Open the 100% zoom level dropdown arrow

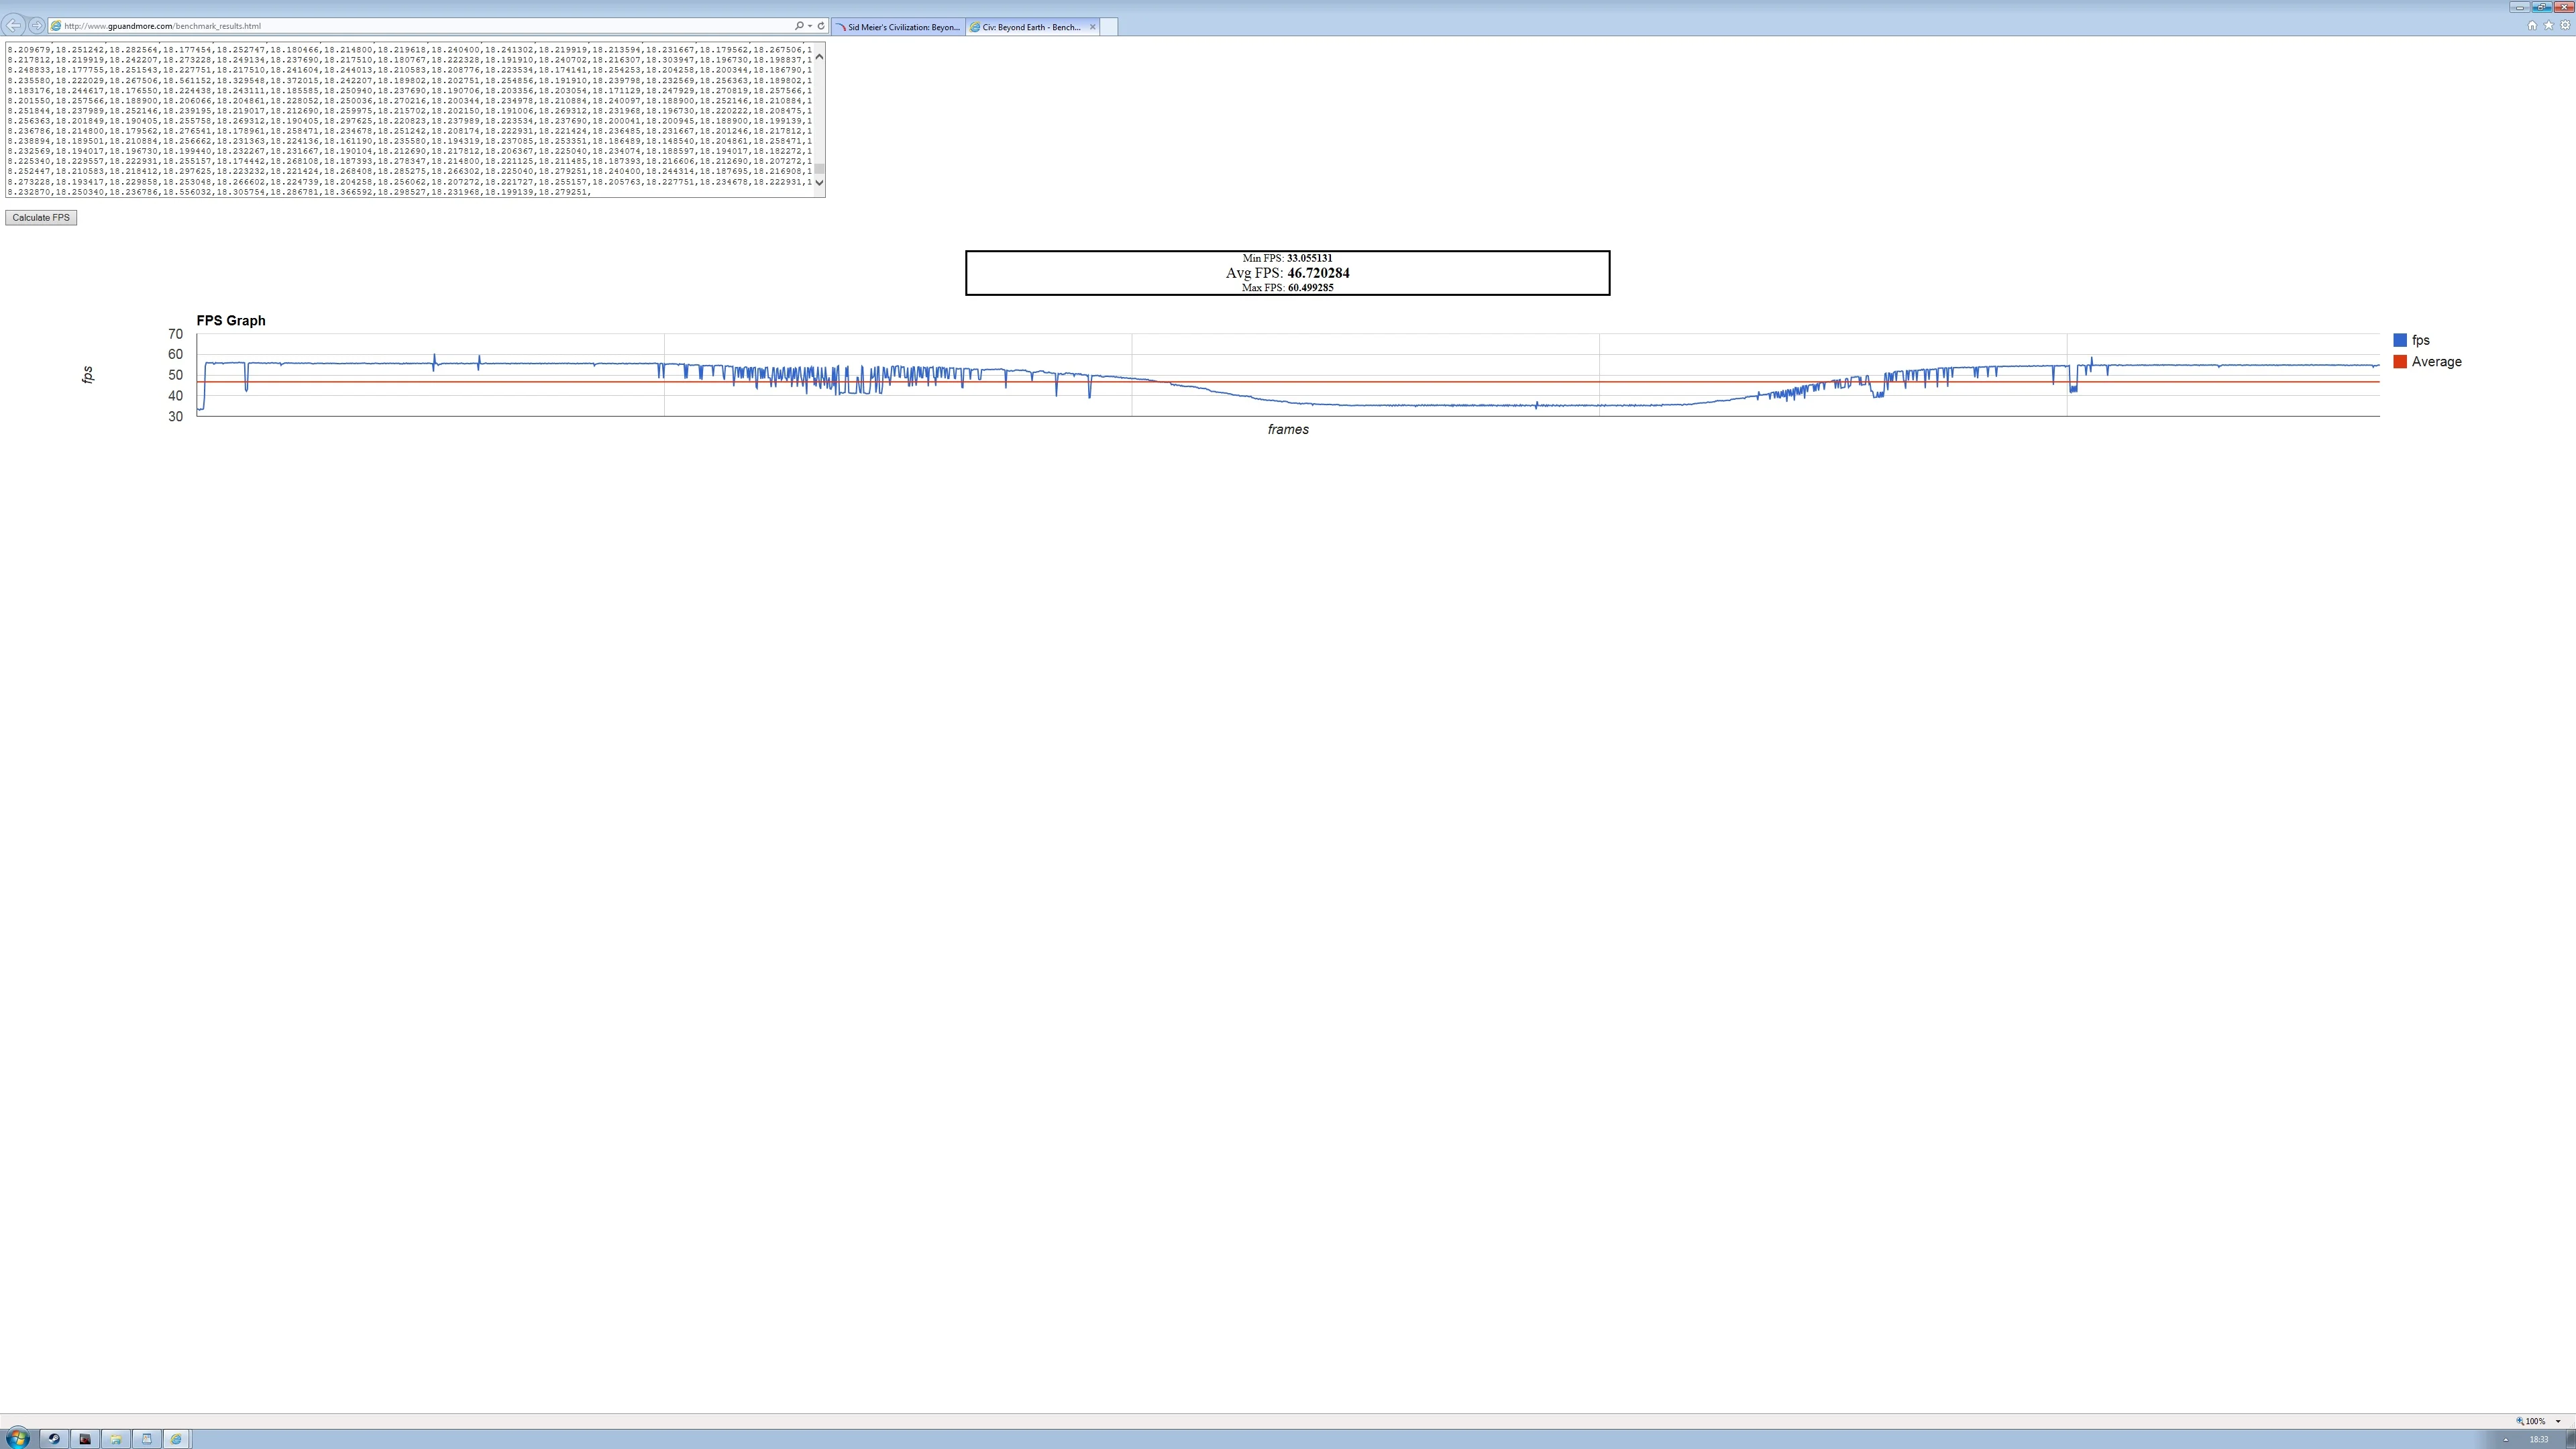tap(2558, 1421)
